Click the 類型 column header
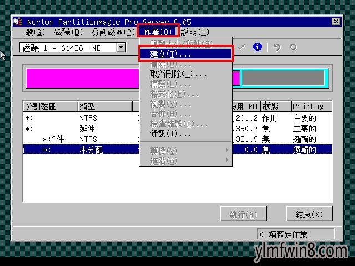355x266 pixels. tap(105, 106)
